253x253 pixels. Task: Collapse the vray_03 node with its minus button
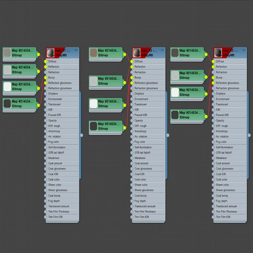click(x=244, y=50)
